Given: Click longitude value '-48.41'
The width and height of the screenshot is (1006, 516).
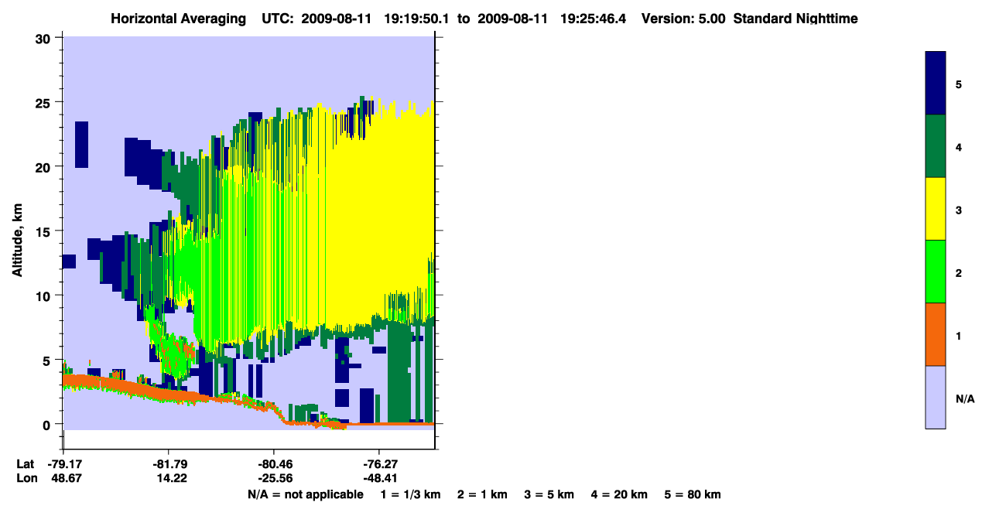Looking at the screenshot, I should 378,478.
